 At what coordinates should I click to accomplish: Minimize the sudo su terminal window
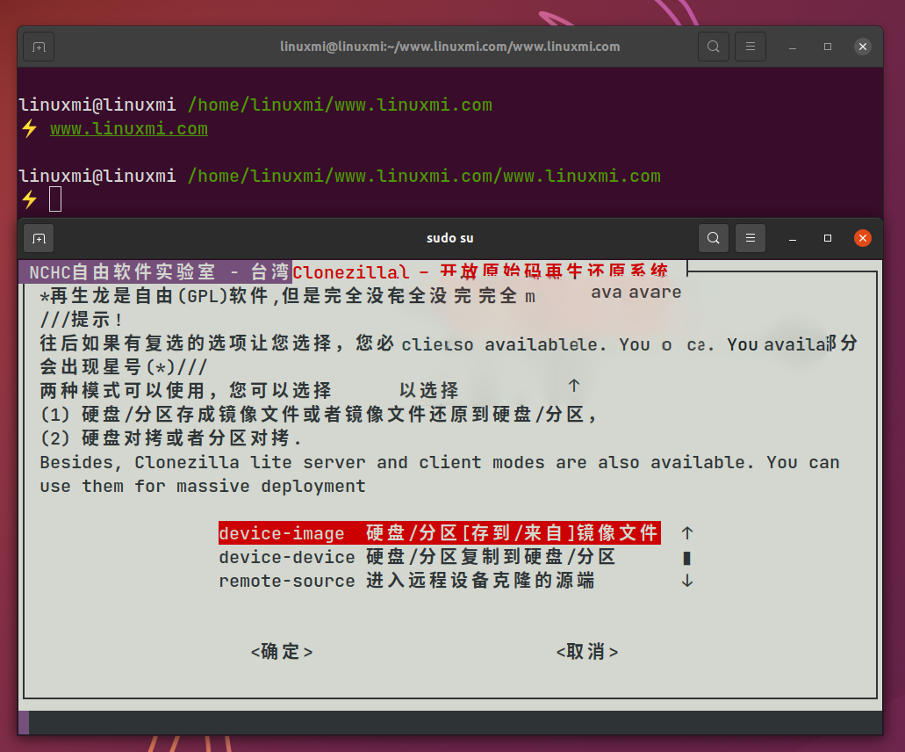tap(793, 239)
